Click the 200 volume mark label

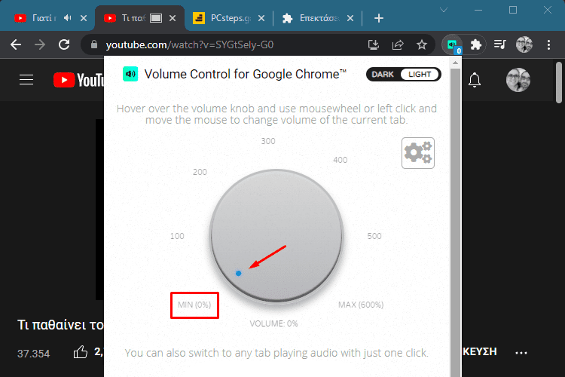pos(200,172)
